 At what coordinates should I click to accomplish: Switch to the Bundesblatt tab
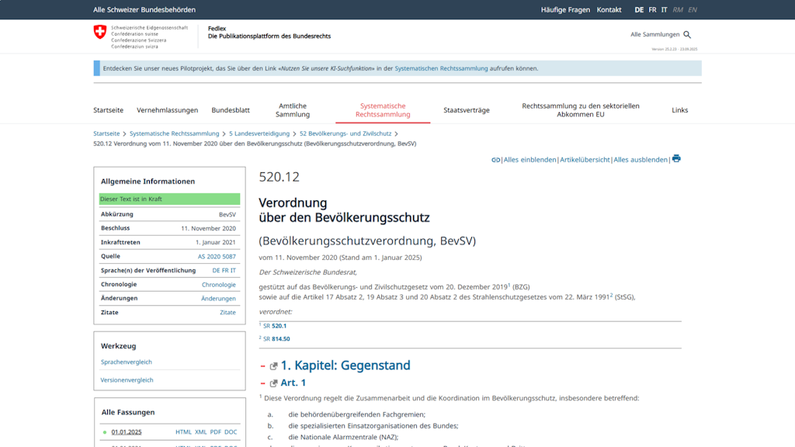coord(231,110)
